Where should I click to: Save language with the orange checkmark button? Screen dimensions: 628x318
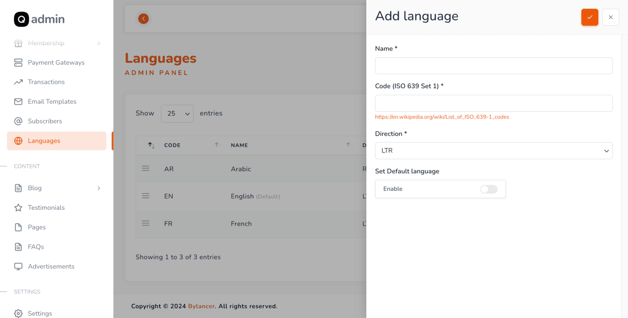[x=590, y=17]
